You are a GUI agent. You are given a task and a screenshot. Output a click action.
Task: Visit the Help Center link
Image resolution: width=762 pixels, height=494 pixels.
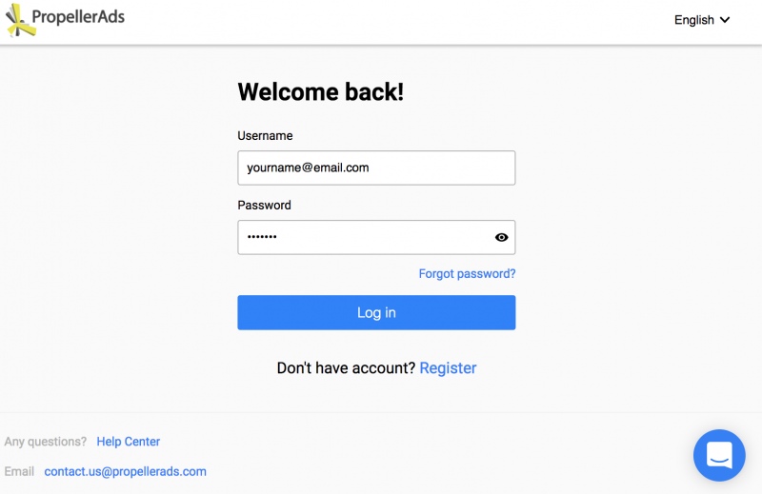pos(128,442)
